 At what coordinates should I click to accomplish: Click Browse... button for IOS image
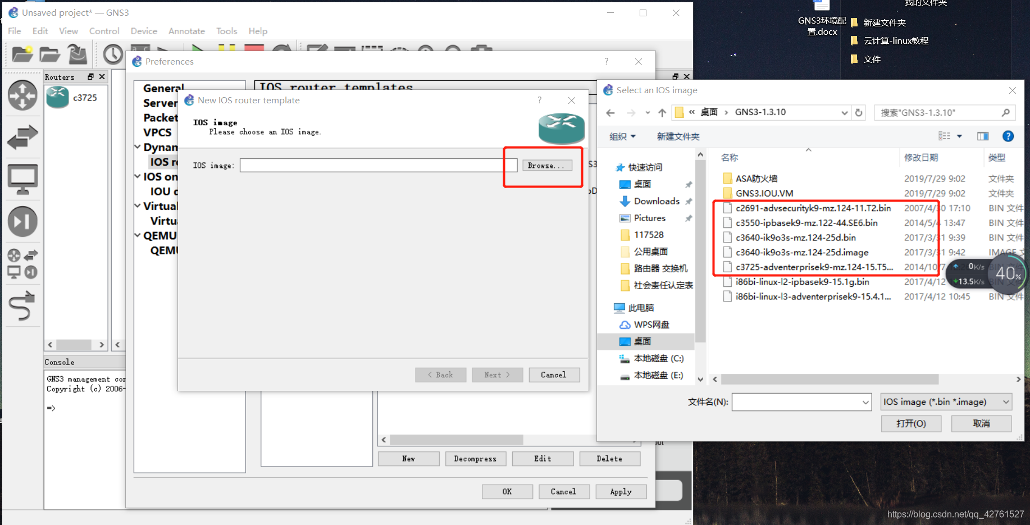tap(547, 166)
